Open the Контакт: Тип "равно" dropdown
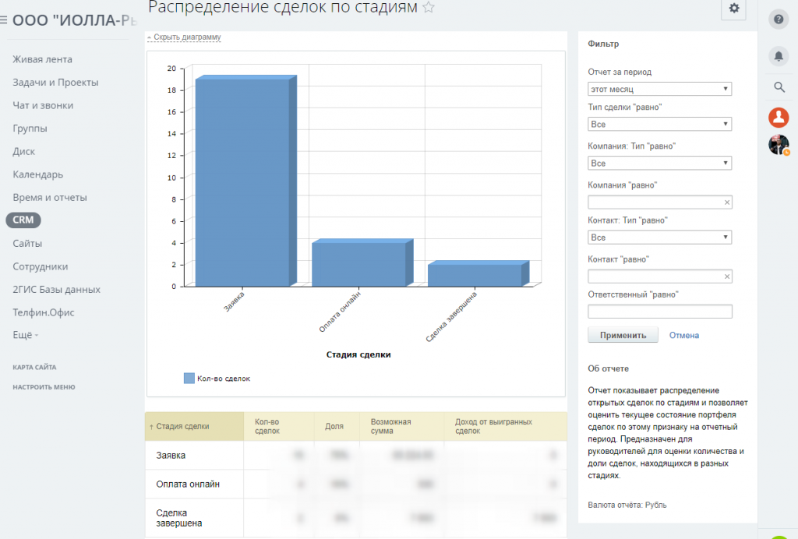 pyautogui.click(x=659, y=238)
